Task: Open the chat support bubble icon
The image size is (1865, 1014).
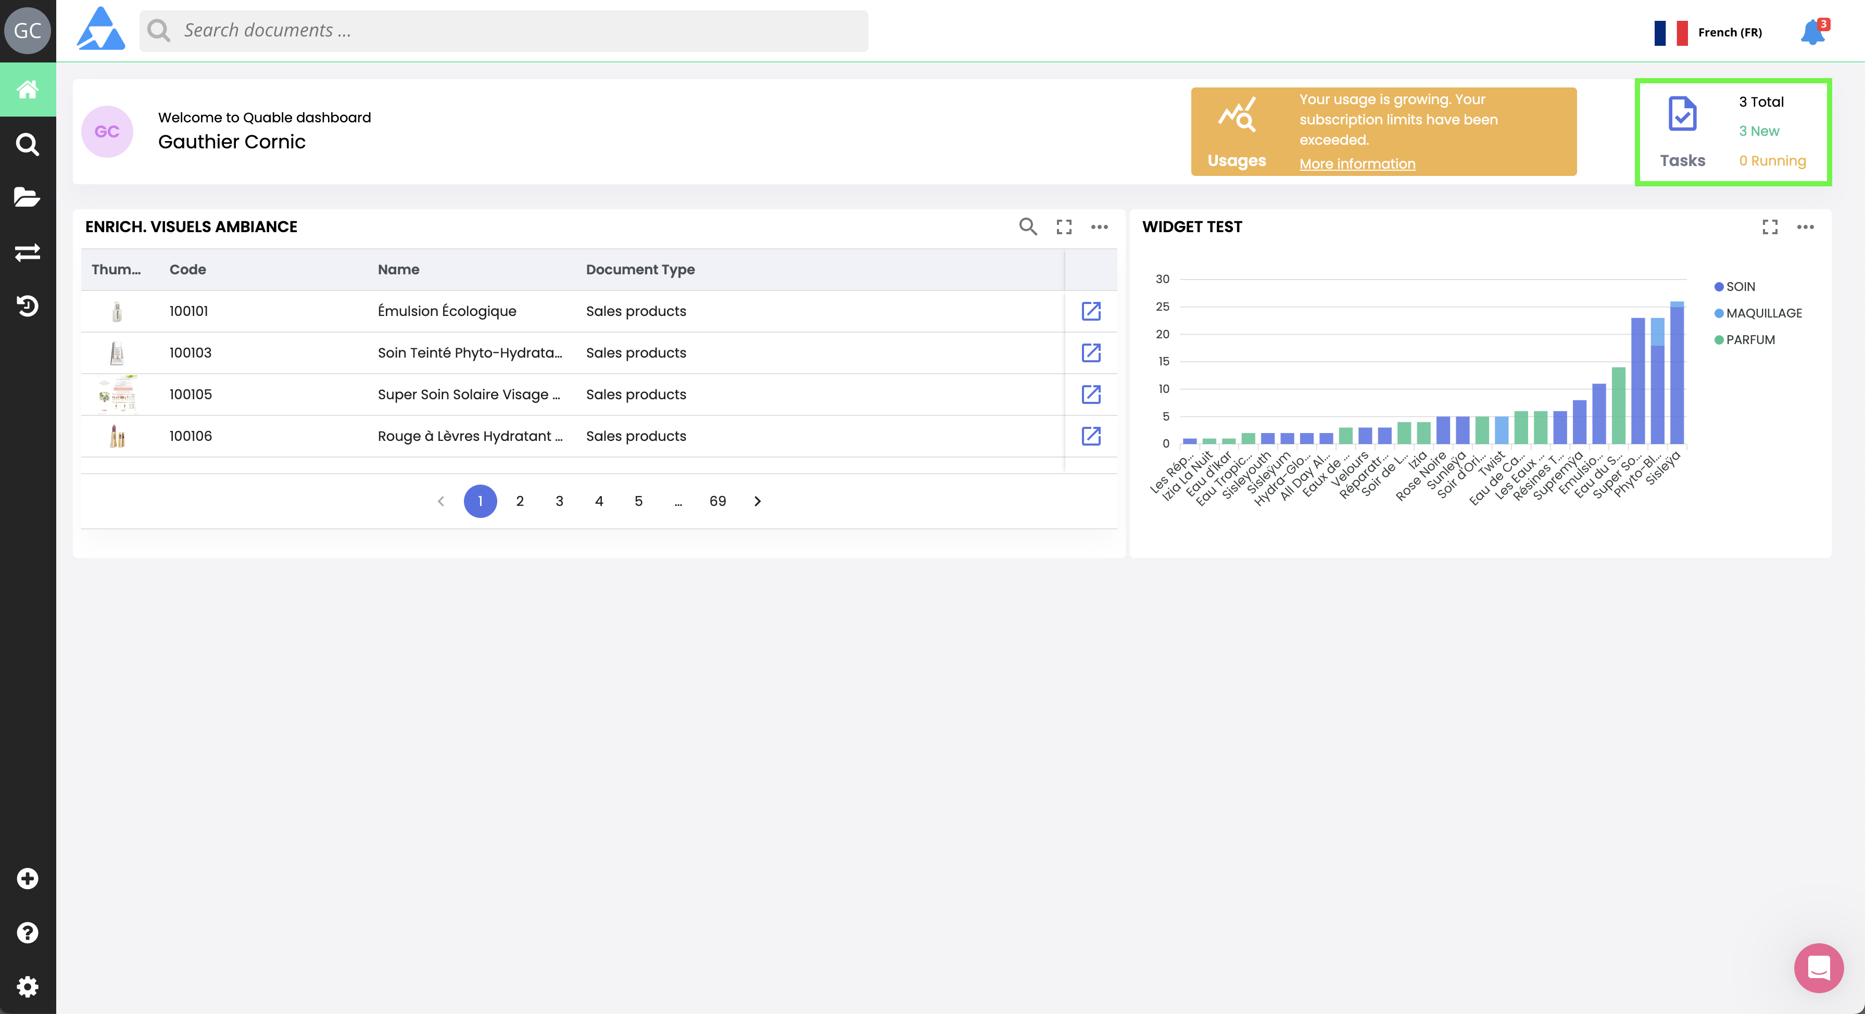Action: 1818,968
